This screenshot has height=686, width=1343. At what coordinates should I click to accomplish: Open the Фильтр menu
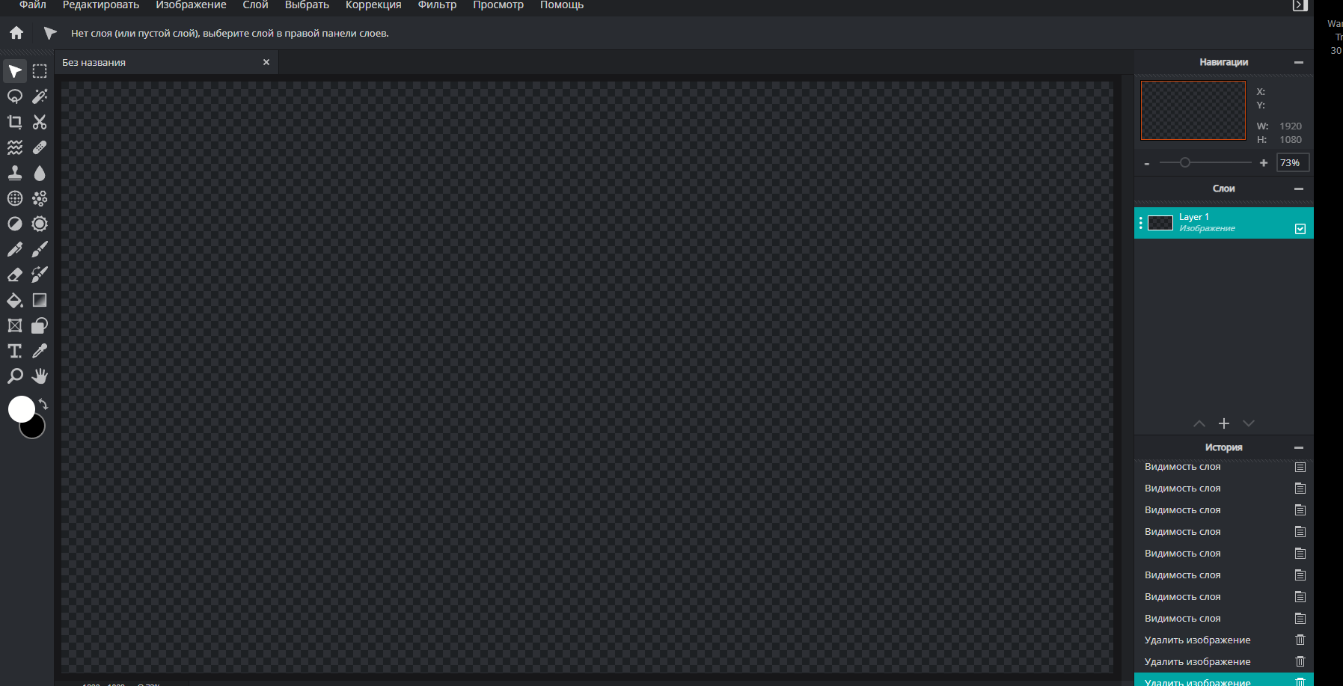tap(437, 5)
